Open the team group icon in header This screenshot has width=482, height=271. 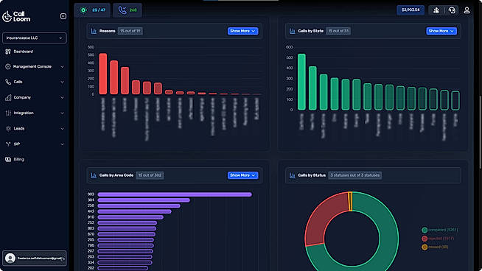(436, 10)
